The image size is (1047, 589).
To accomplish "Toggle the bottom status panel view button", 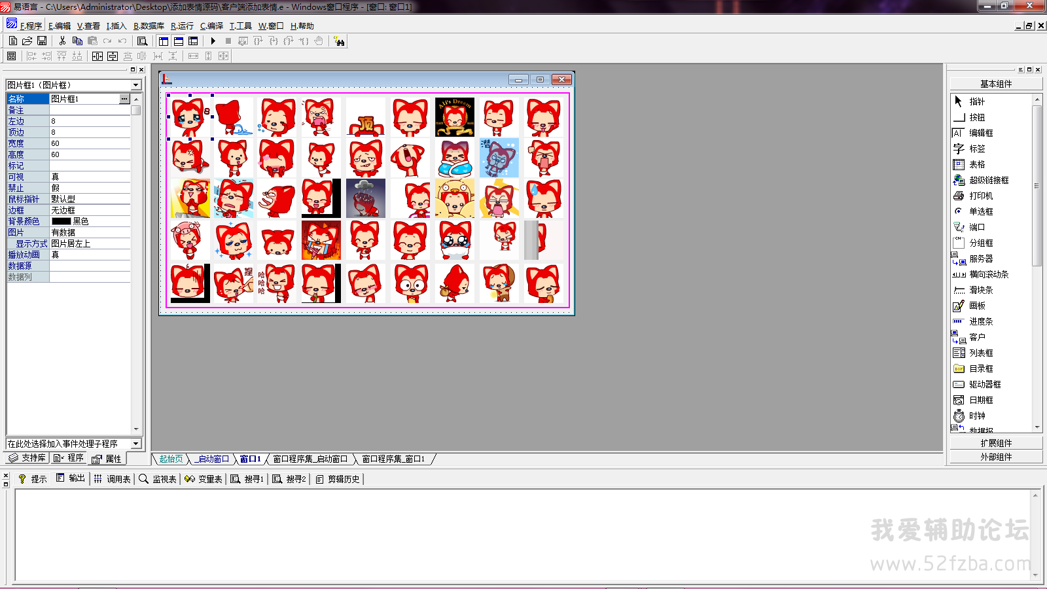I will click(179, 41).
